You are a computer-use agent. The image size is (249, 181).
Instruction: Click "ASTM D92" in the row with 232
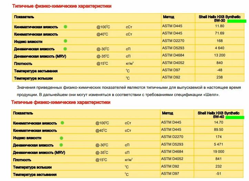[x=170, y=167]
